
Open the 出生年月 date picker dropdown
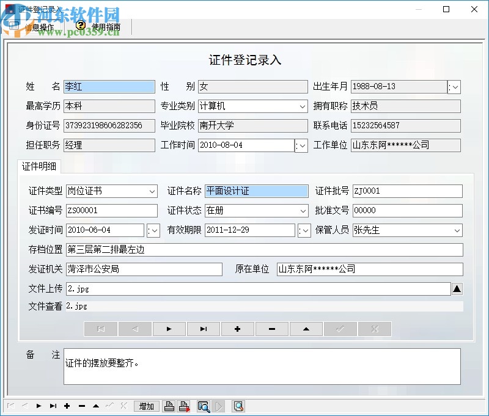(455, 87)
